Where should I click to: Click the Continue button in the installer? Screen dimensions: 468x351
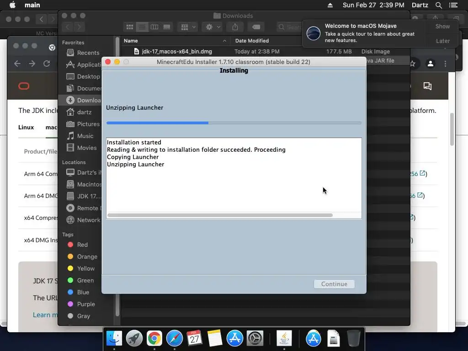coord(334,284)
